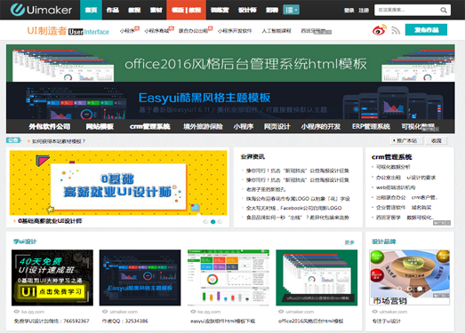Click 小程序的开发 in the dark ad bar
Viewport: 465px width, 333px height.
[321, 126]
